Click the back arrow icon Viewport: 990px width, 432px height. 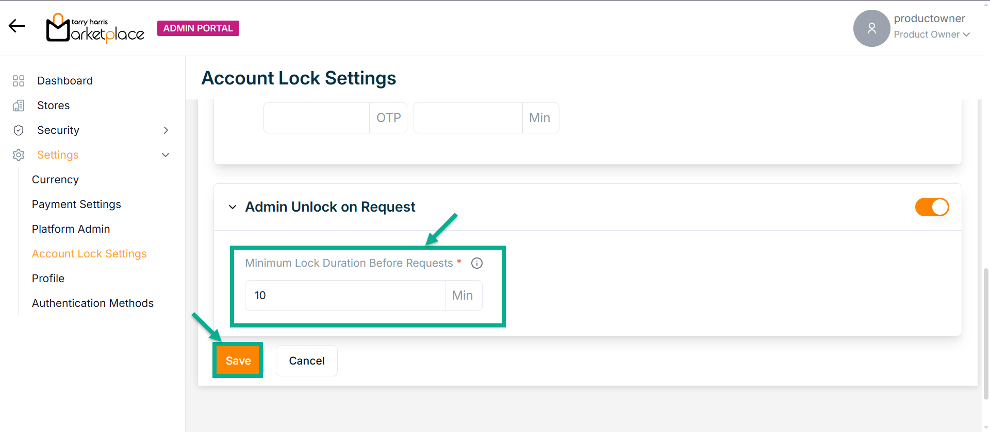tap(16, 26)
